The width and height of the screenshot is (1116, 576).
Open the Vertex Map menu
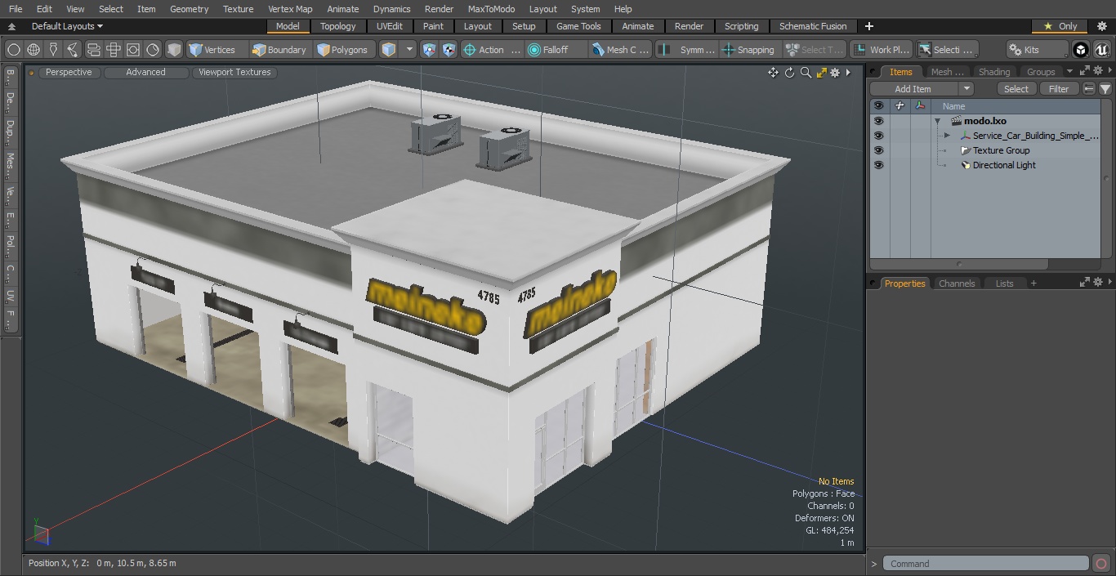(x=290, y=9)
